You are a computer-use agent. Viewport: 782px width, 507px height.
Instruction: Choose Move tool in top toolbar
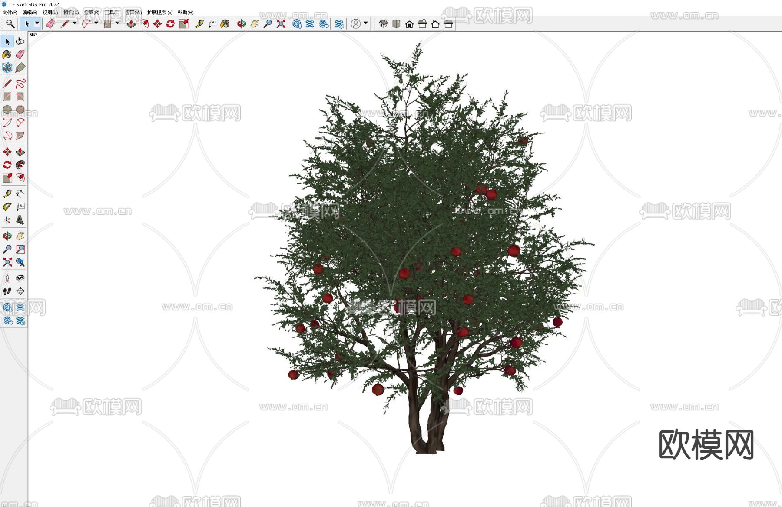(x=157, y=24)
